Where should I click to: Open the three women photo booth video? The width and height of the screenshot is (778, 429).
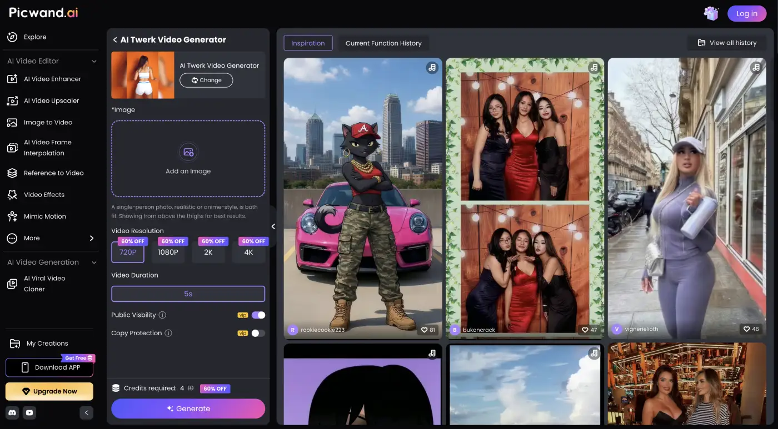[525, 198]
